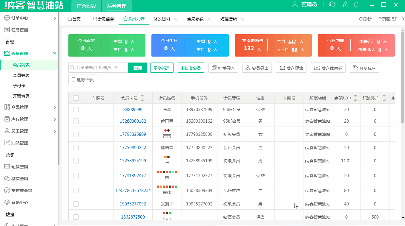
Task: Tick the select-all checkbox in table header
Action: tap(76, 98)
